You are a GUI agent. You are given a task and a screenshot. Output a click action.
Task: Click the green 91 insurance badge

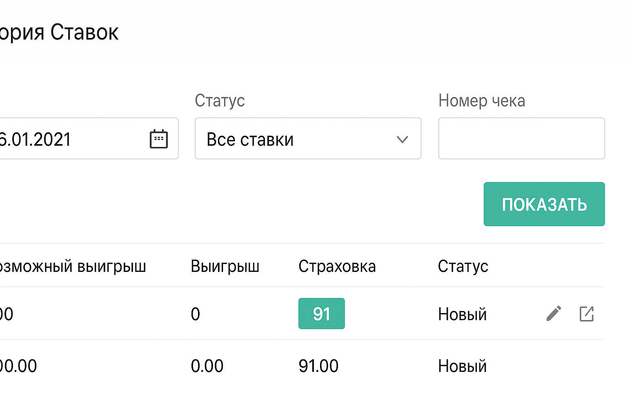321,313
